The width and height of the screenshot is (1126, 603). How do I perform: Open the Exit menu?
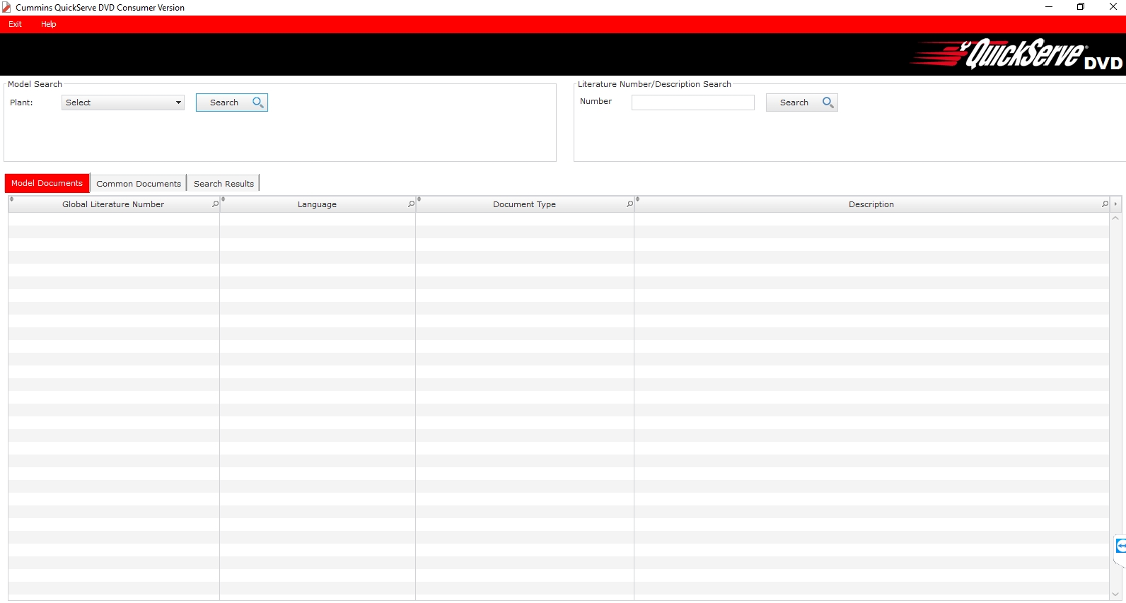(15, 24)
